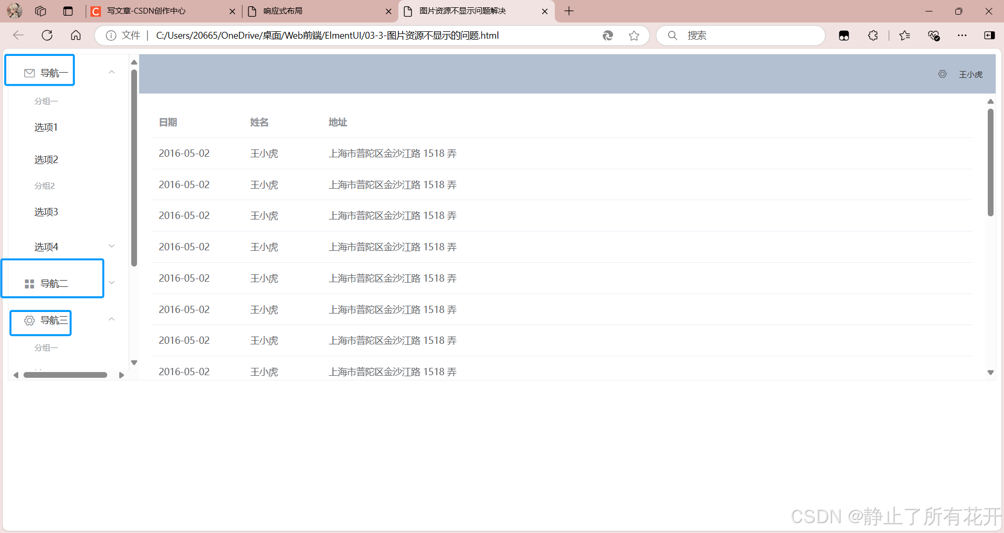Screen dimensions: 1004x533
Task: Expand the 导航二 submenu arrow
Action: (x=111, y=283)
